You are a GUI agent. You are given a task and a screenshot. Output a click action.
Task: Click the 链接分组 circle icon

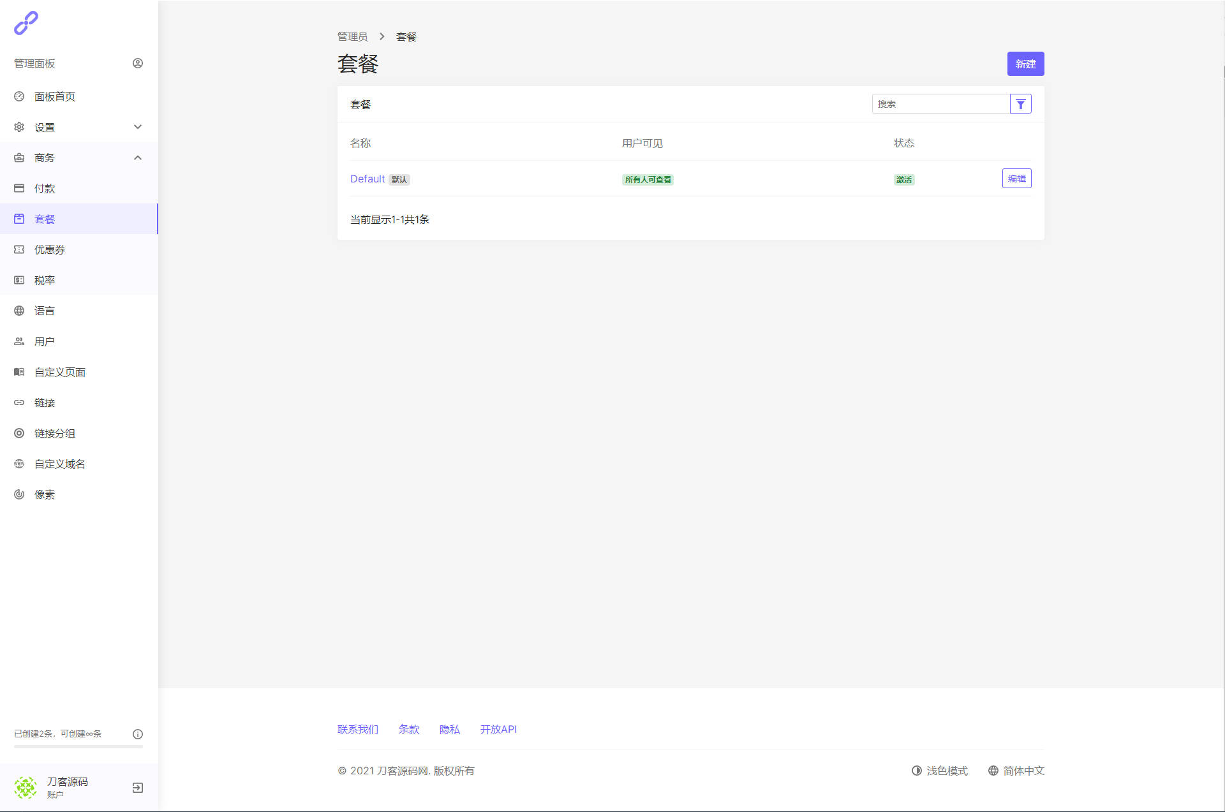19,433
